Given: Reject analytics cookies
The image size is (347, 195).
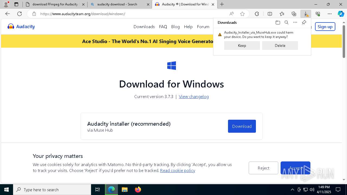Looking at the screenshot, I should (264, 168).
